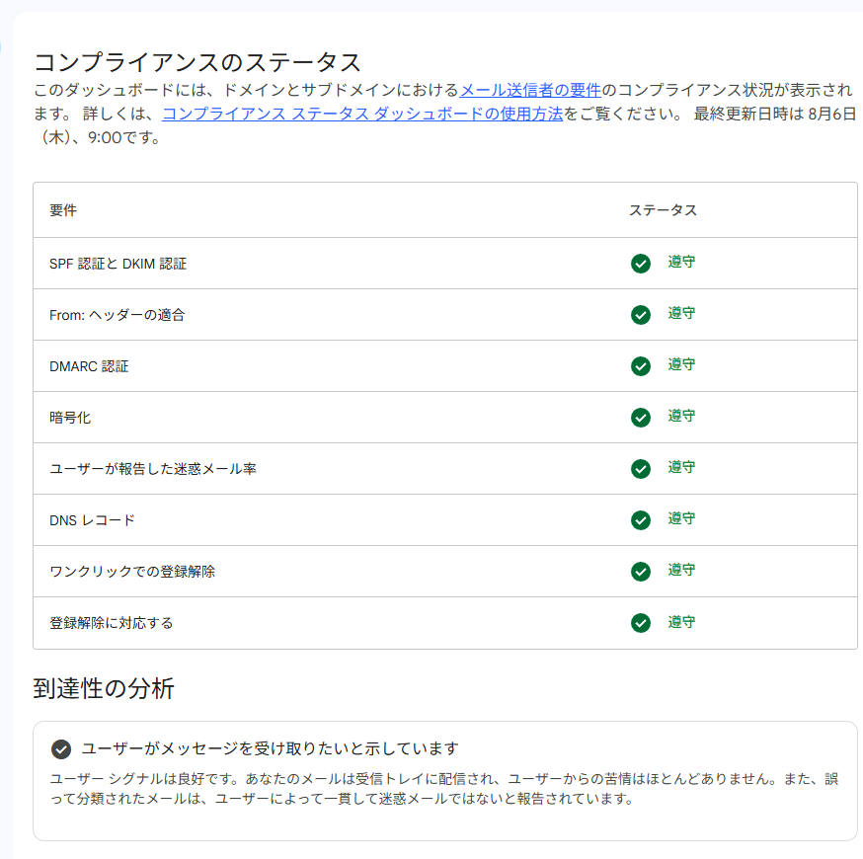Click 遵守 status in DMARC 認証 row
This screenshot has height=859, width=863.
tap(681, 364)
